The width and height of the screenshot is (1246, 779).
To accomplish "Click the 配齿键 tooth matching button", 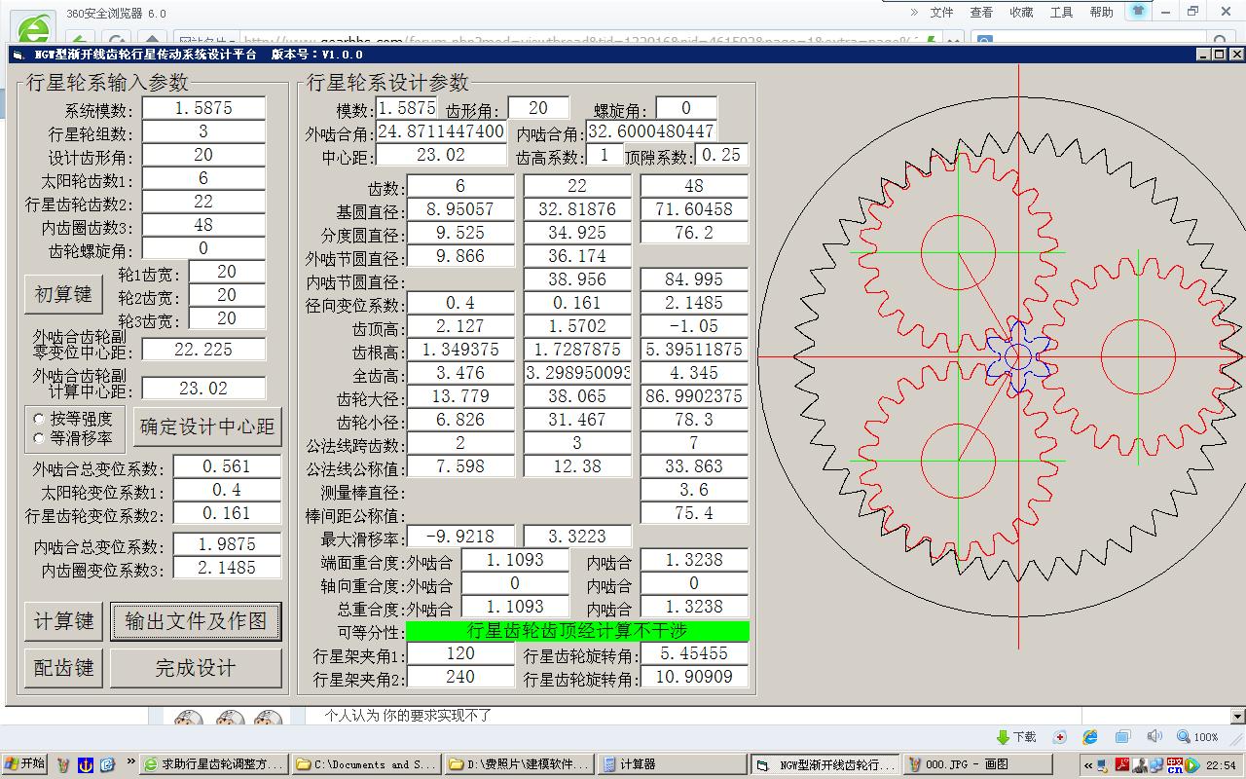I will tap(63, 668).
